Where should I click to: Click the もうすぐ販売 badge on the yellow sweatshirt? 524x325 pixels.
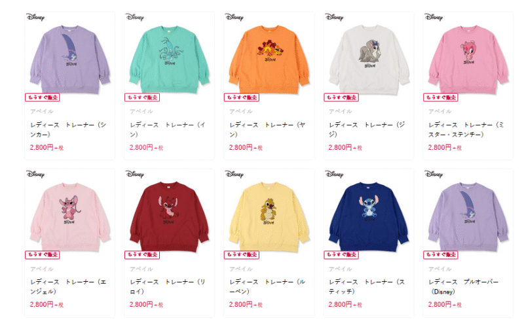[x=242, y=255]
